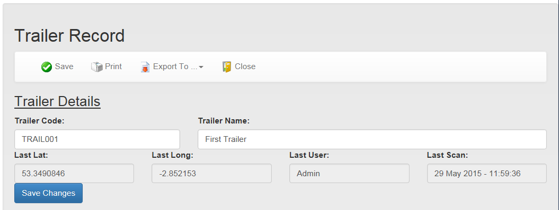Click the Trailer Name label

224,121
